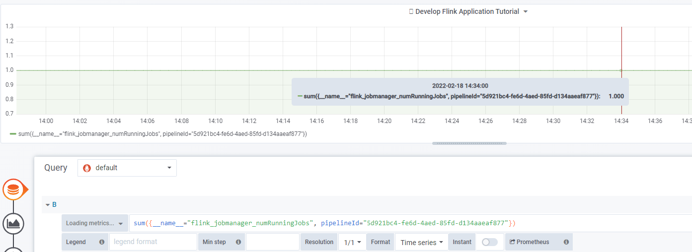Click the horizontal scrollbar below the graph
692x252 pixels.
(x=469, y=143)
